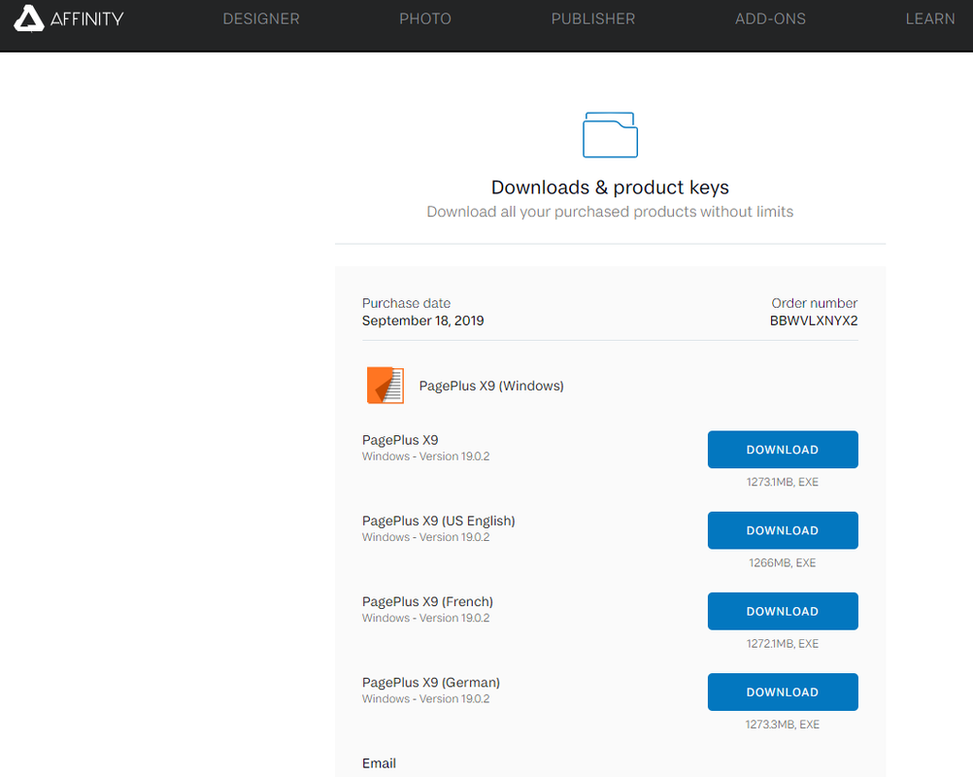Click the Email label at bottom
Viewport: 973px width, 777px height.
(x=379, y=763)
